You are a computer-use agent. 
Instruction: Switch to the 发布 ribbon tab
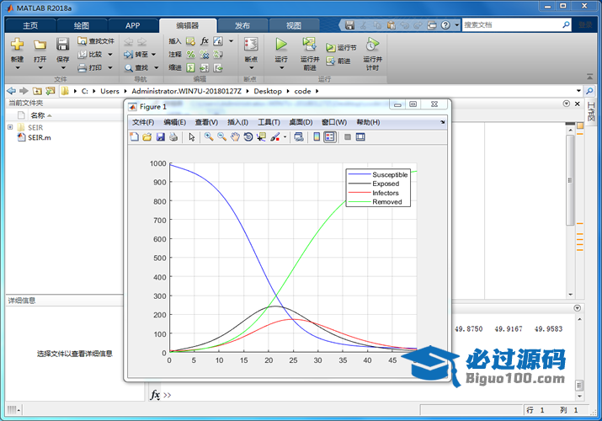(242, 26)
